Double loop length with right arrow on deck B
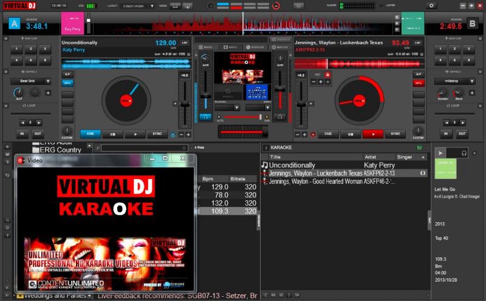Viewport: 486px width, 301px height. click(x=463, y=123)
